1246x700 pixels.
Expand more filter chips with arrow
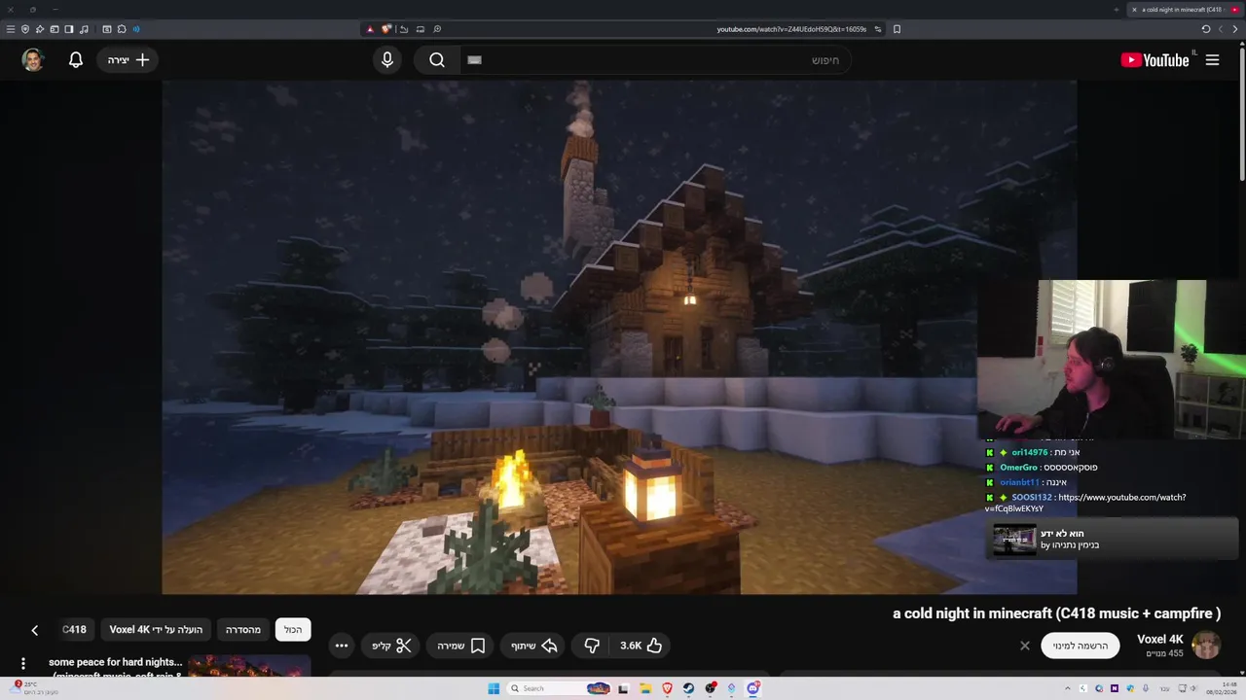34,630
